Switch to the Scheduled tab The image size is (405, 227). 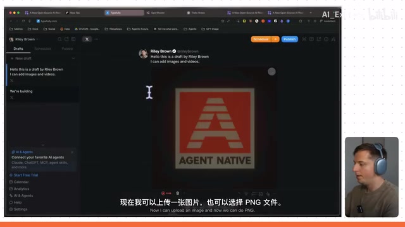42,49
